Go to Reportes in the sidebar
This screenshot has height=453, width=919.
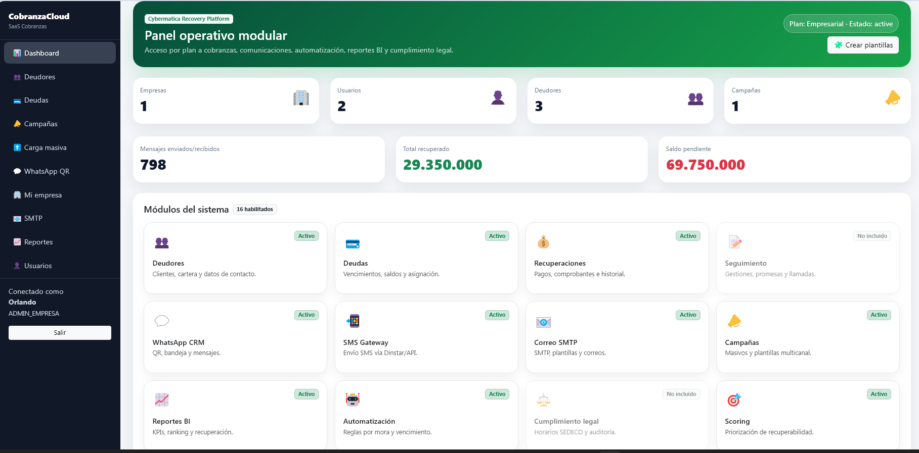(60, 242)
